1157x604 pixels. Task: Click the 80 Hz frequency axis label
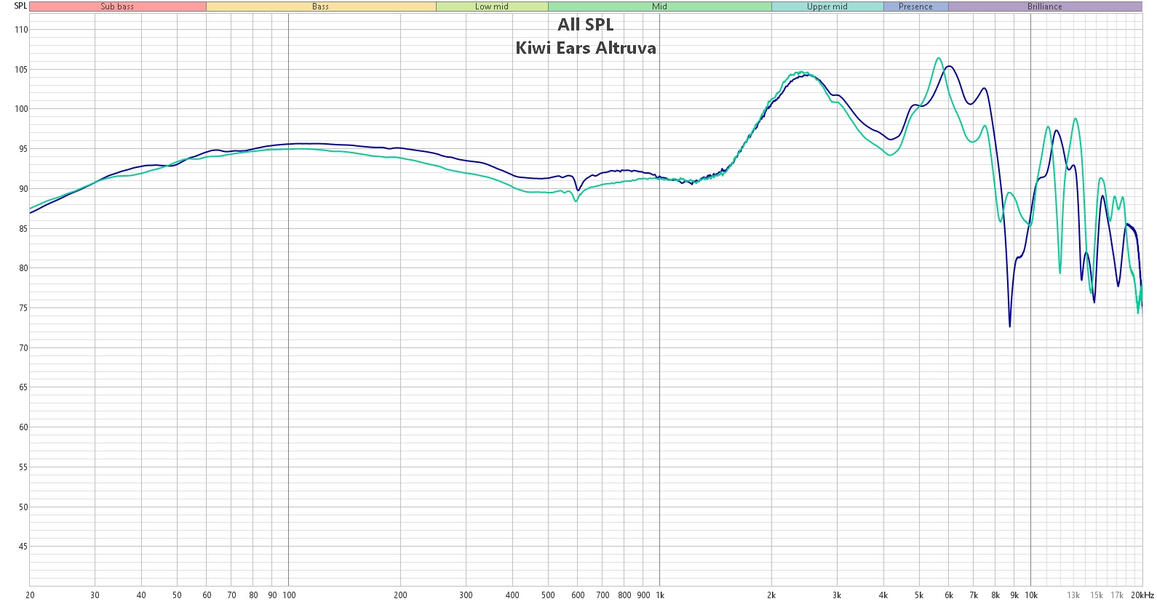tap(253, 595)
